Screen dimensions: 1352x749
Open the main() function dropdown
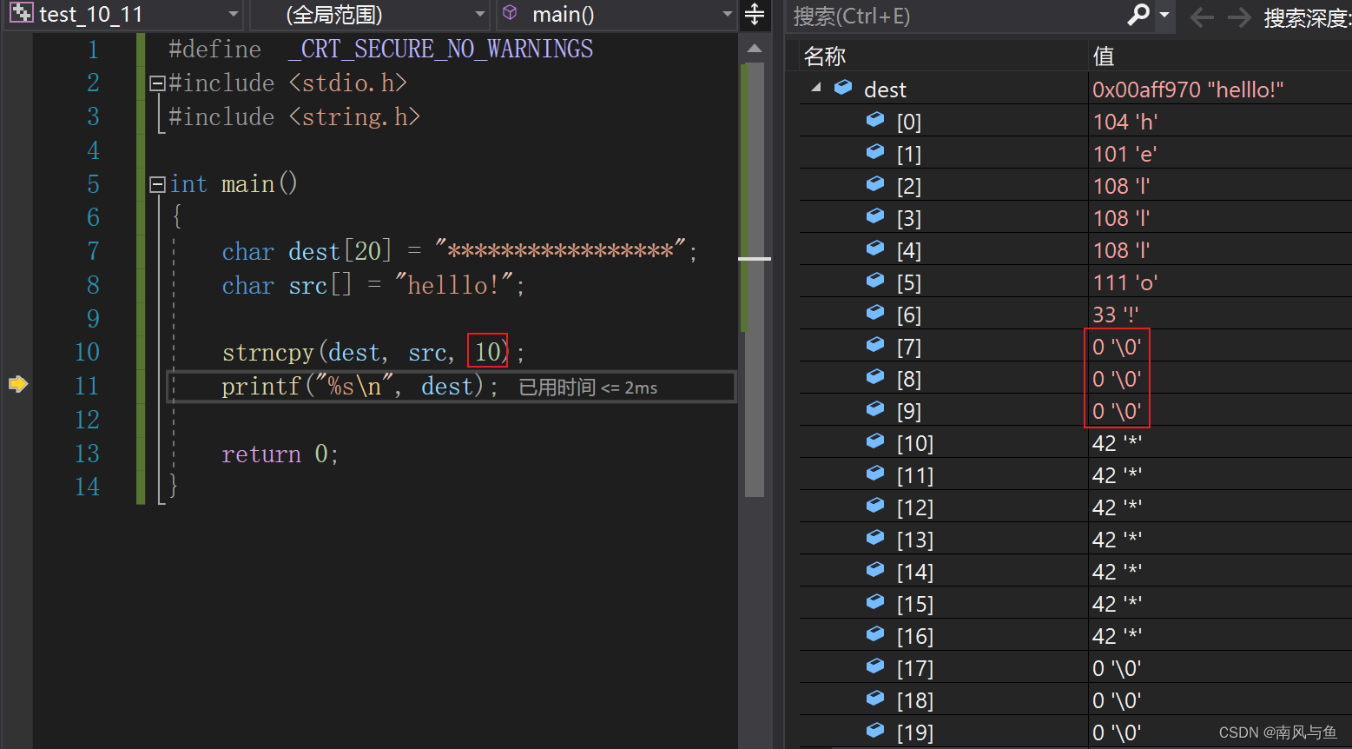click(617, 15)
